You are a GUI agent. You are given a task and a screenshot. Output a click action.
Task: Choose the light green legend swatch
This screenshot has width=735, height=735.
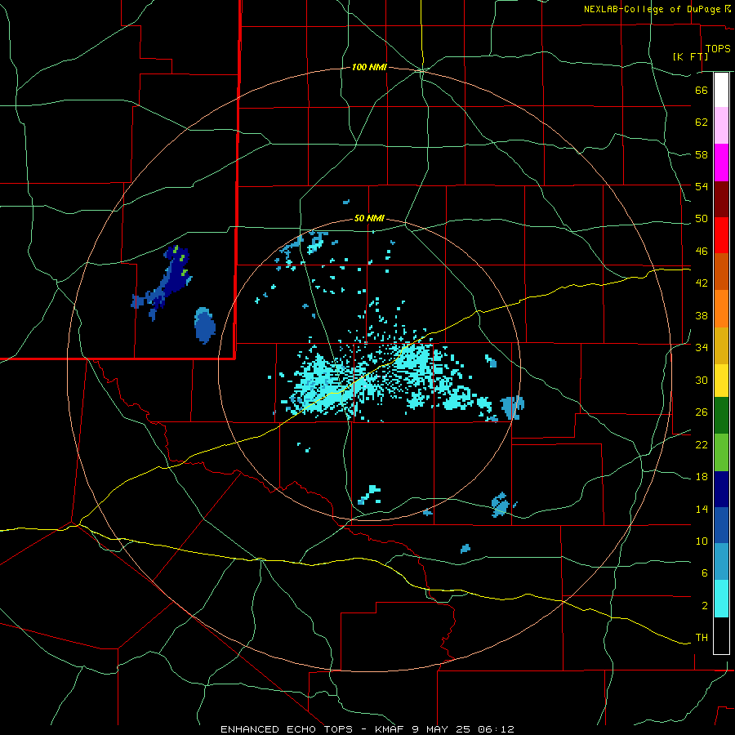(x=721, y=452)
